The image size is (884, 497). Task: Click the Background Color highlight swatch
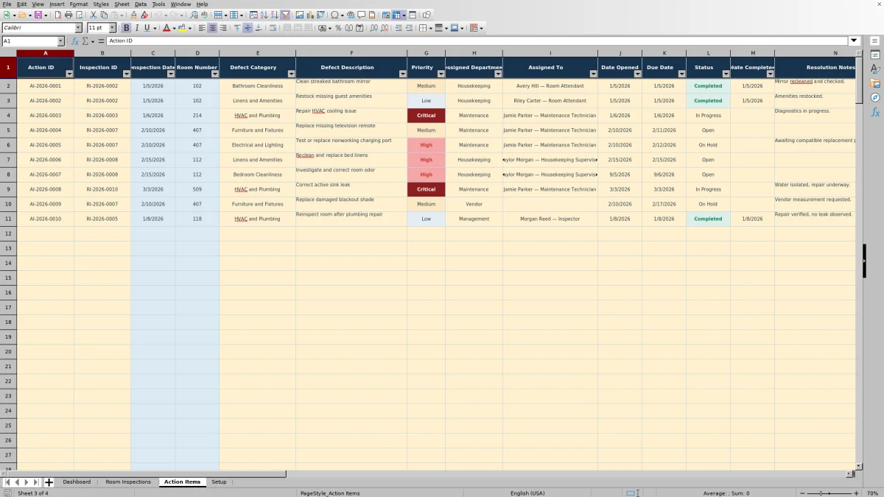pyautogui.click(x=182, y=28)
